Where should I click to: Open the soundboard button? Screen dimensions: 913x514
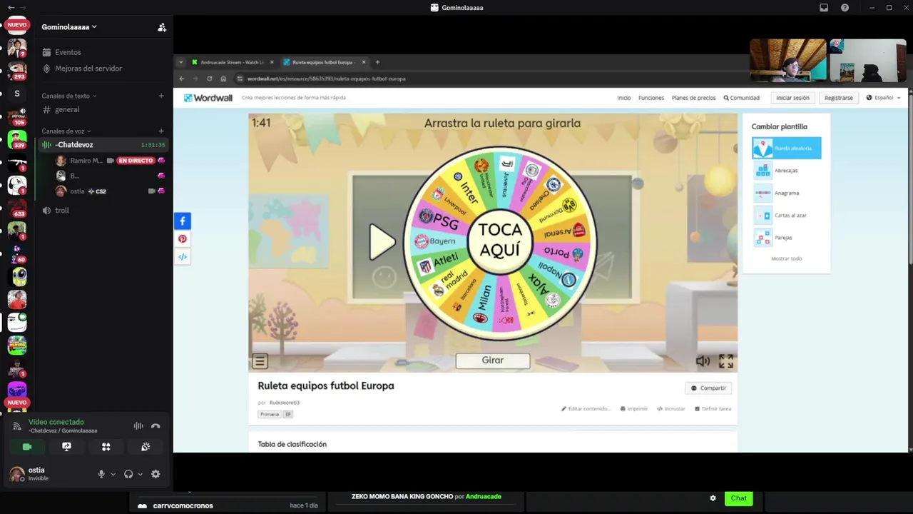(x=146, y=447)
